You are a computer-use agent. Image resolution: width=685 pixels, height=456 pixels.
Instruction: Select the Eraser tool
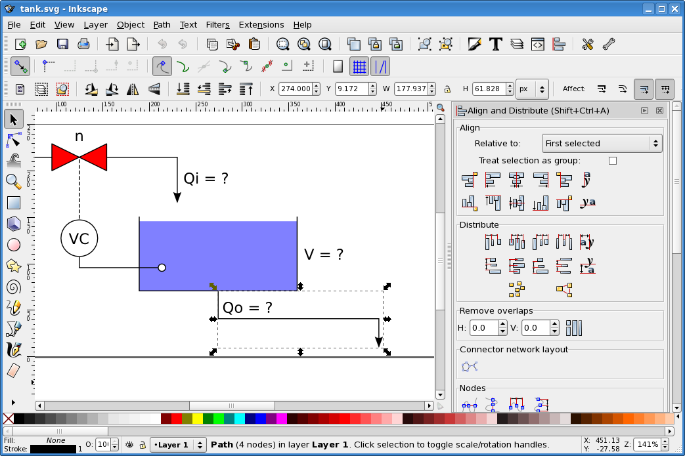[x=14, y=371]
